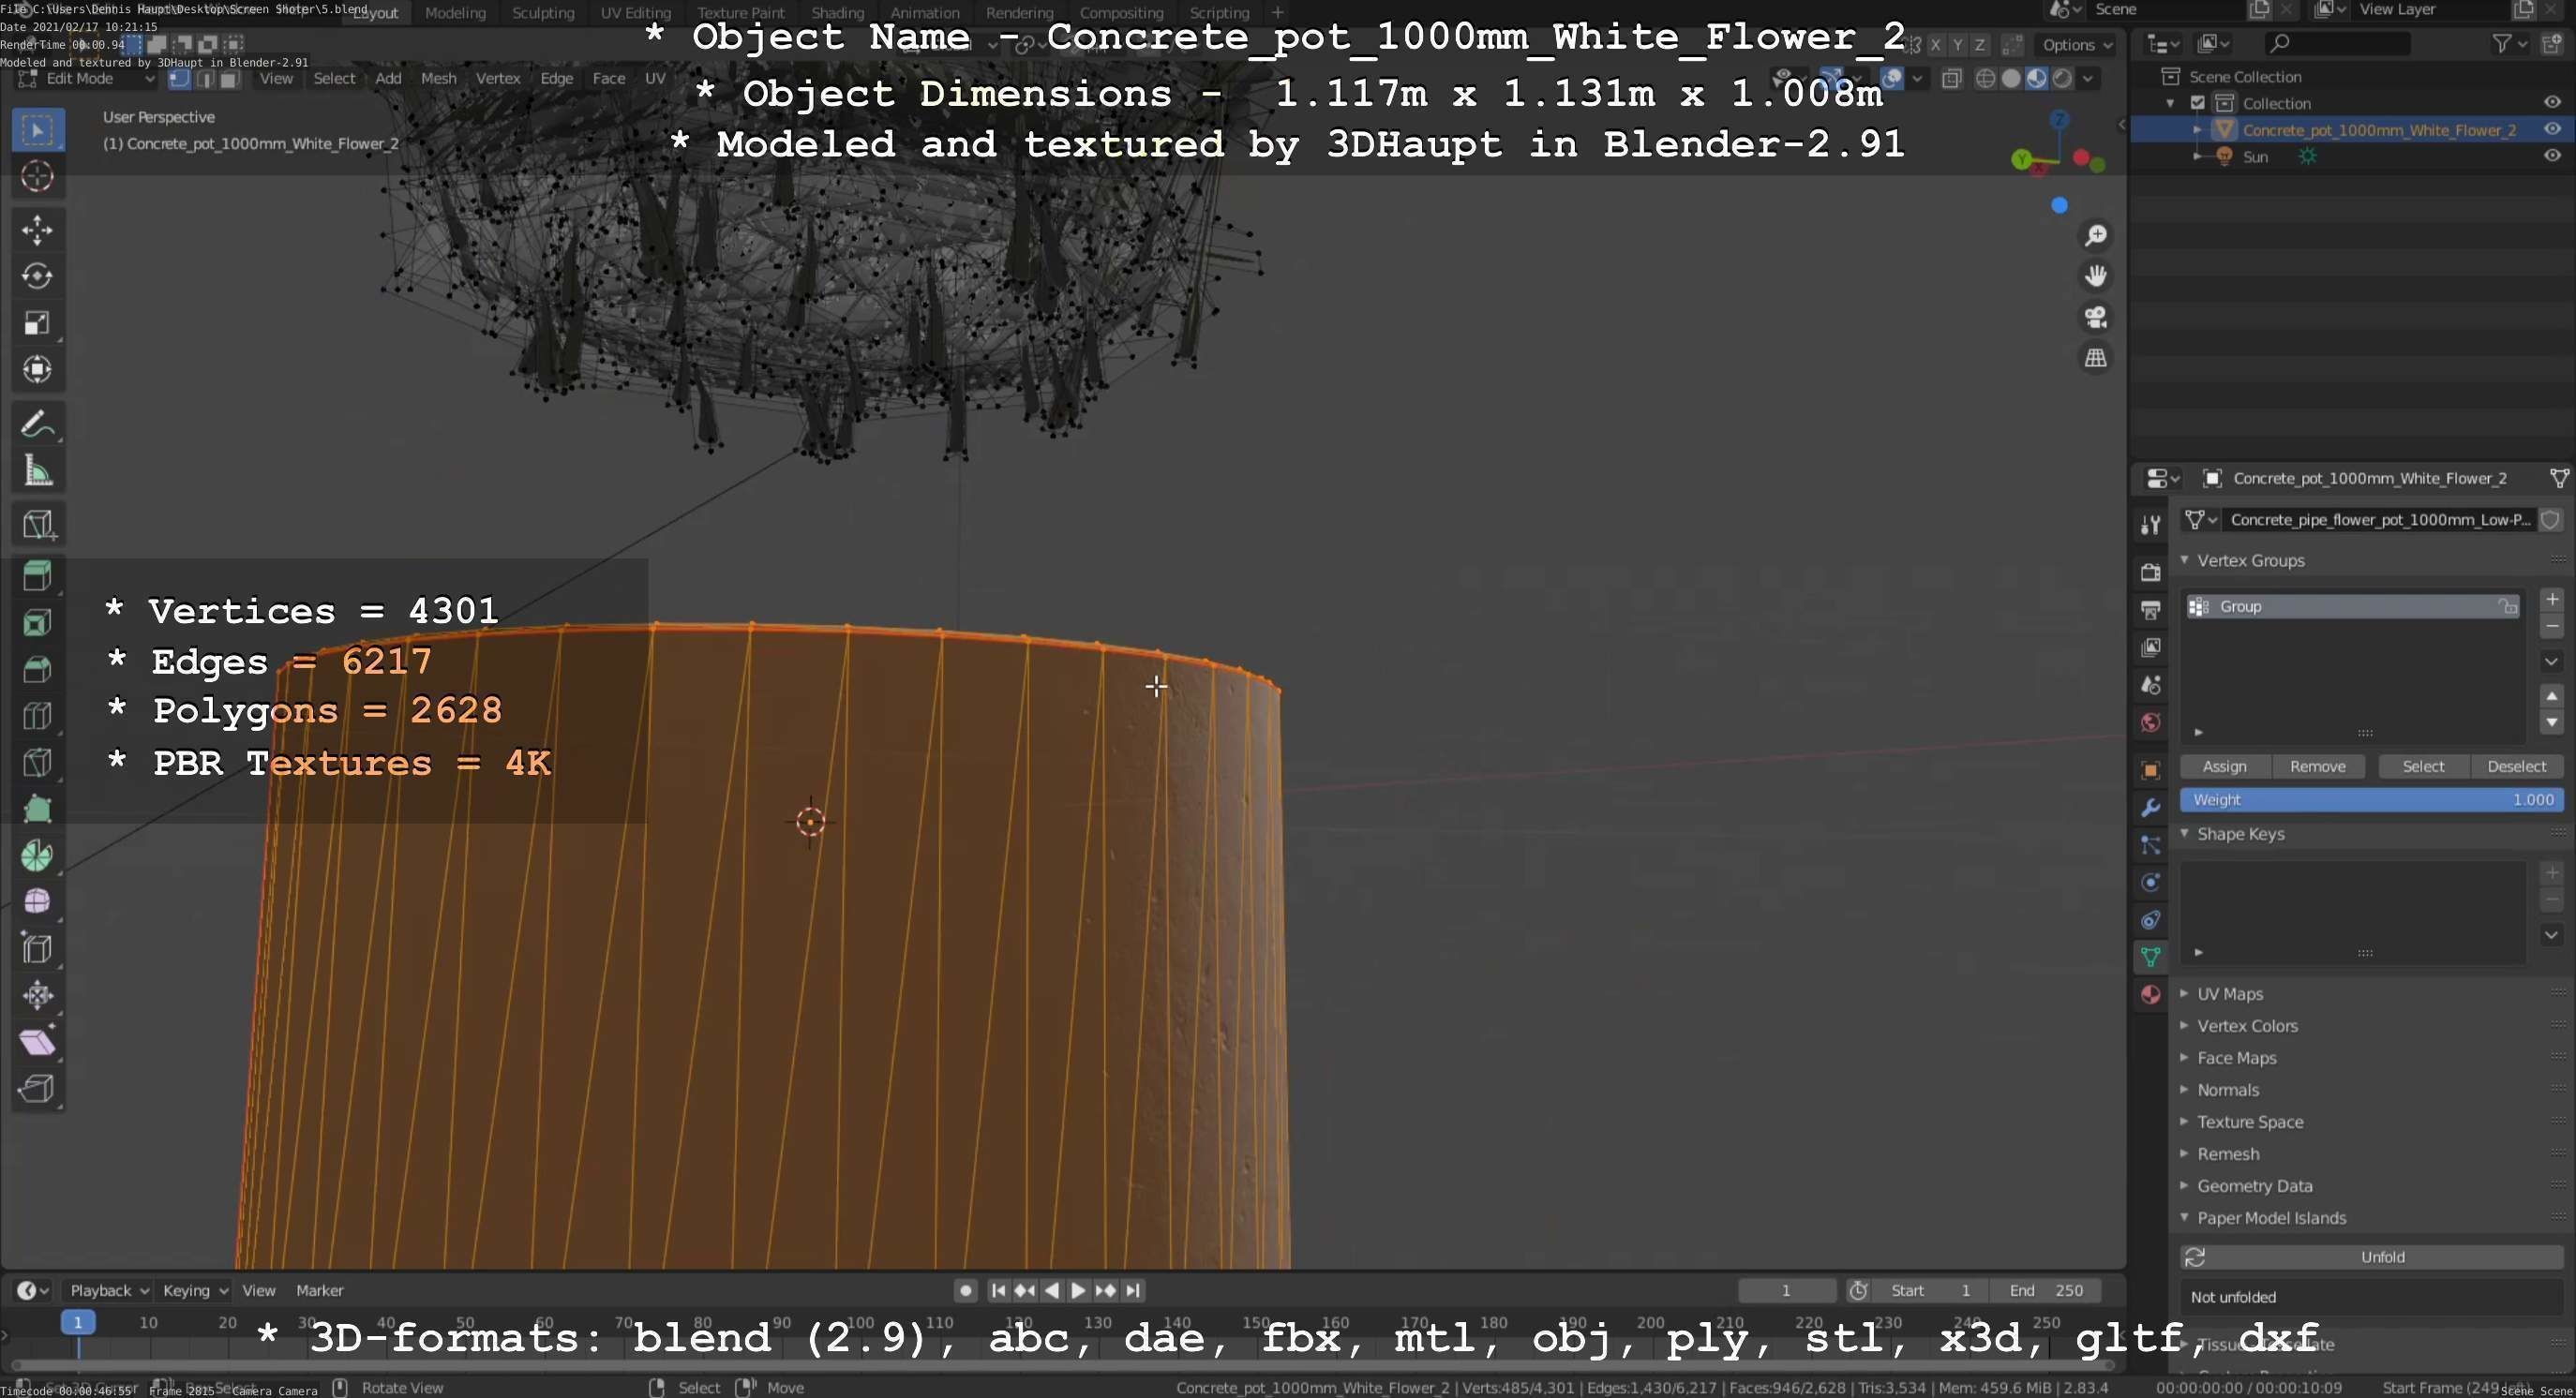Select the Inset Faces tool
The width and height of the screenshot is (2576, 1398).
pyautogui.click(x=38, y=622)
